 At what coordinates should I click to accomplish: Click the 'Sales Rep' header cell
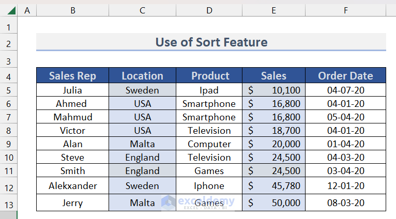(x=72, y=76)
